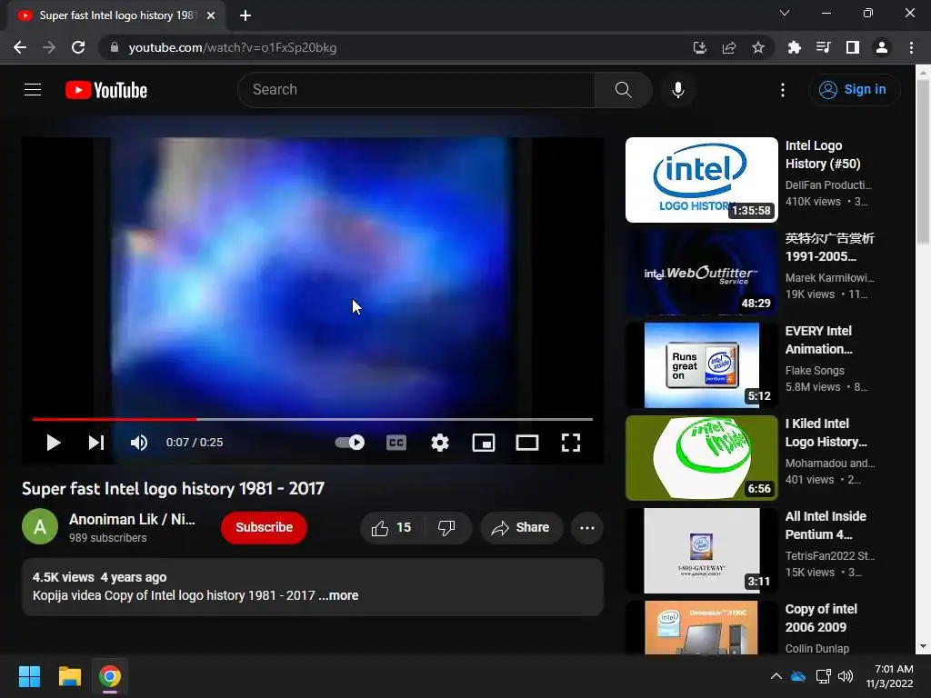This screenshot has height=698, width=931.
Task: Sign in to YouTube
Action: (854, 90)
